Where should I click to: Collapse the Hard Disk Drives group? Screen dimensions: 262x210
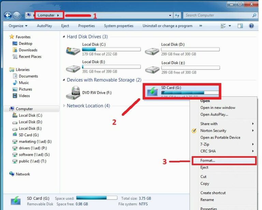(x=64, y=37)
